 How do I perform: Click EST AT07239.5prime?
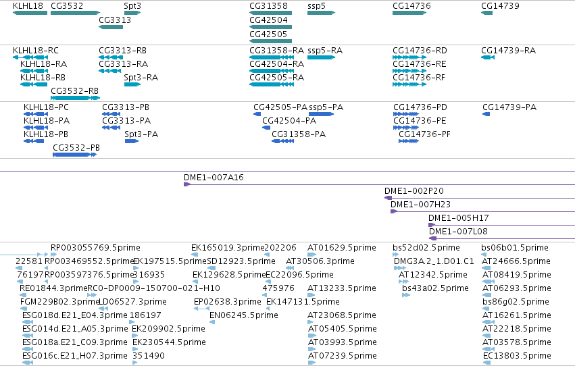311,363
